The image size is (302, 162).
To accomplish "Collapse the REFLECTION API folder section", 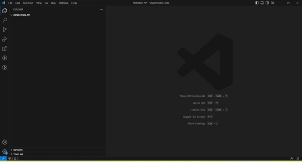I will coord(58,15).
